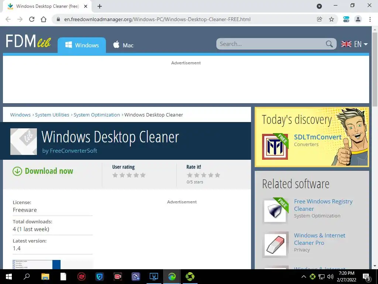The width and height of the screenshot is (378, 284).
Task: Click the volume speaker tray icon
Action: (x=330, y=277)
